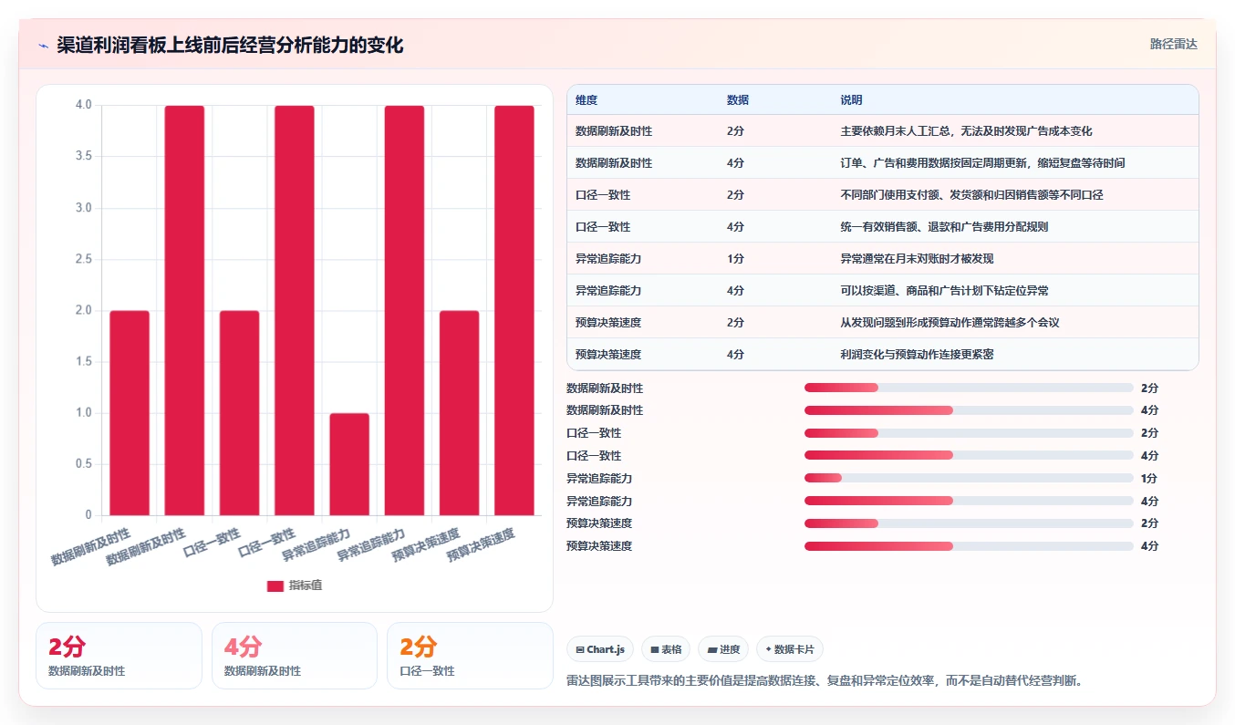Click 异常追踪能力 in the 异常通常在月末对账时才被发现 table row
This screenshot has height=725, width=1235.
[x=608, y=259]
